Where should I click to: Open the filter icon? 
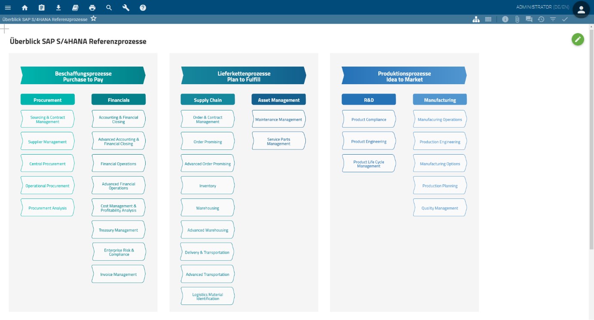(x=553, y=19)
